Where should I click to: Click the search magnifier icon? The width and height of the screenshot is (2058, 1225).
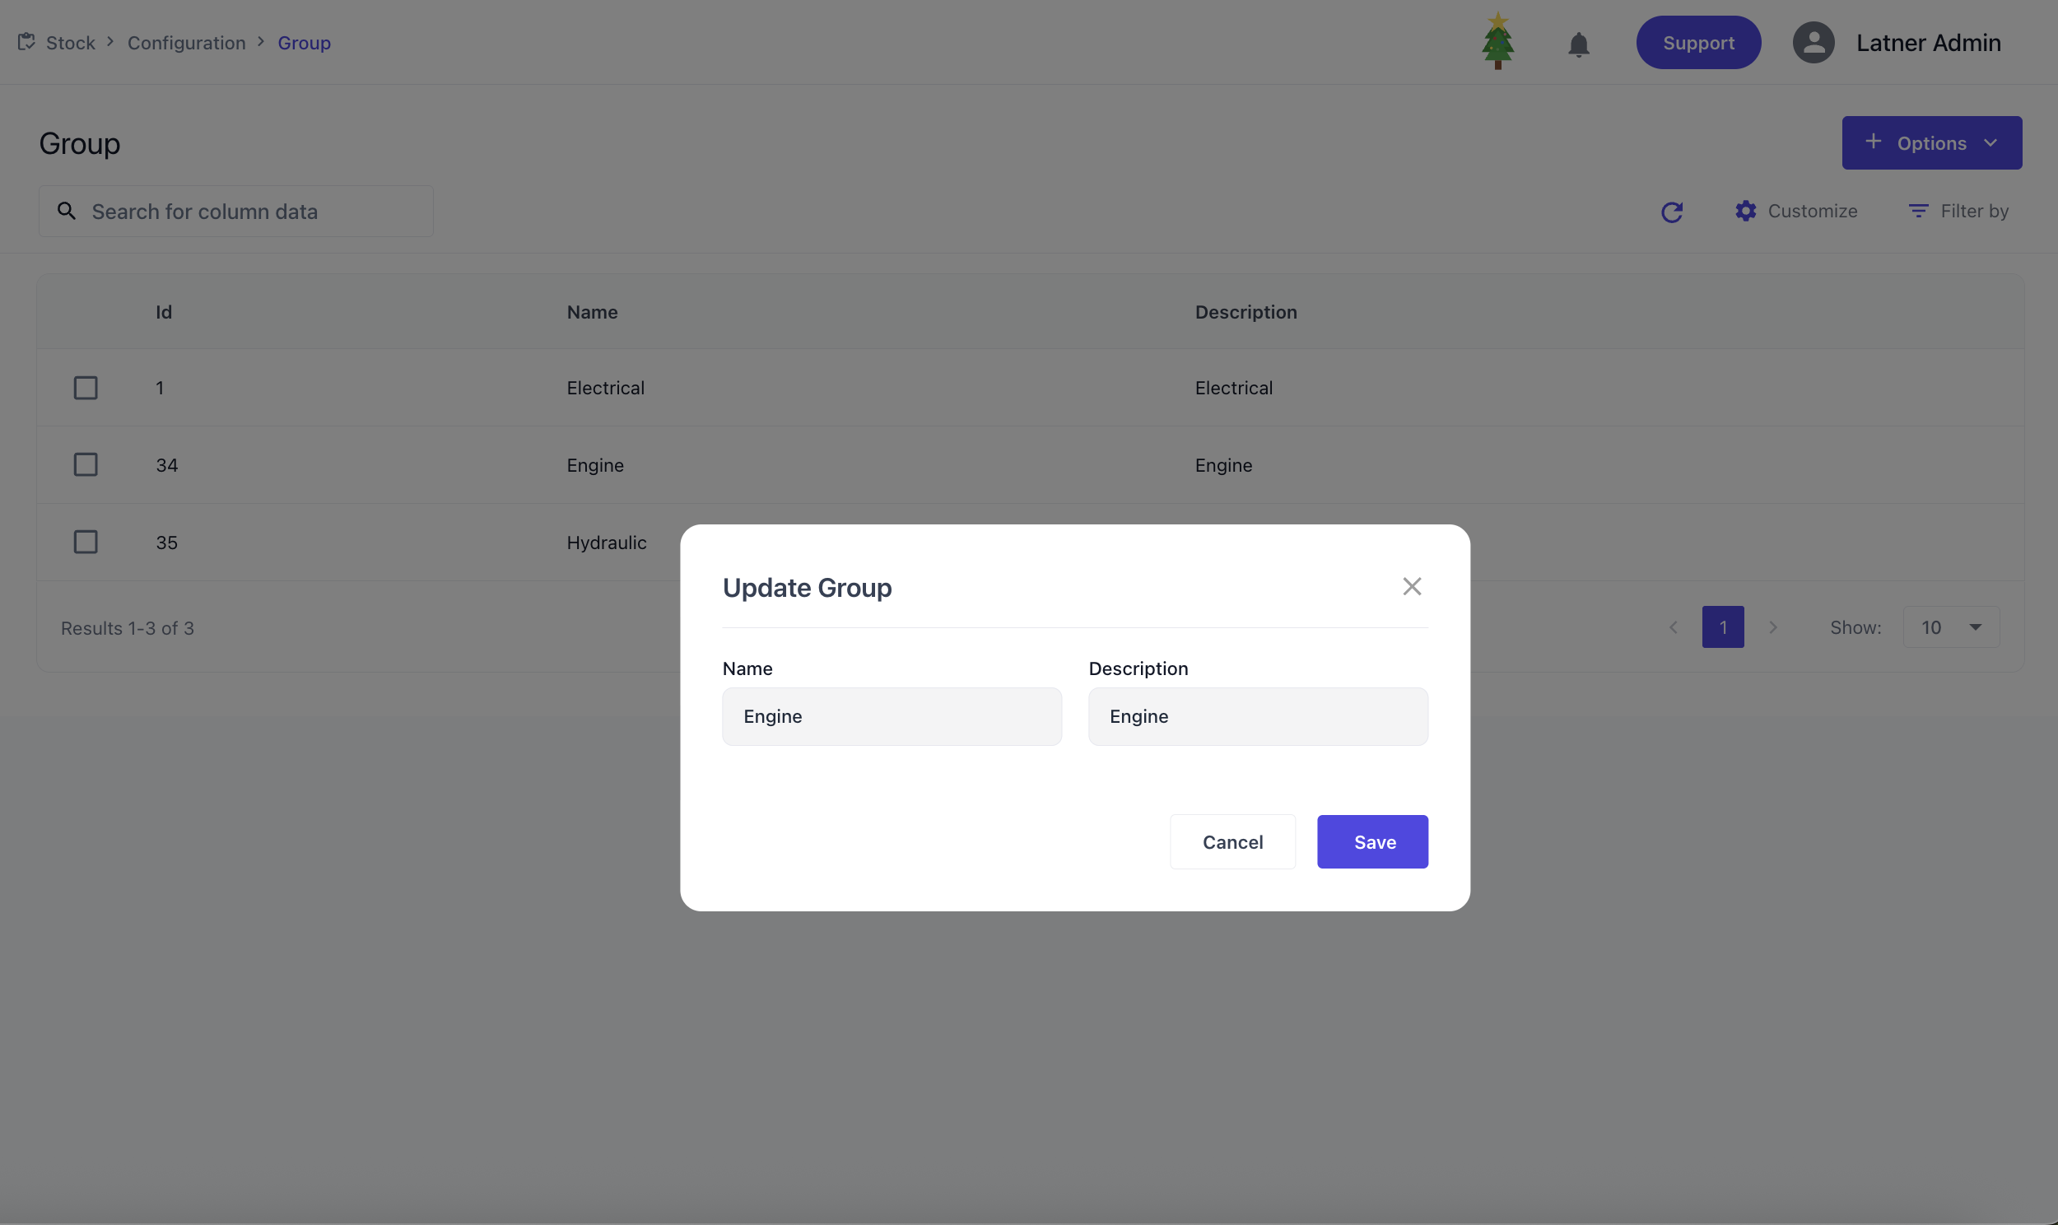pos(67,212)
